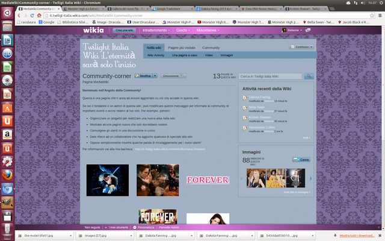Click Vedi tutte le immagini link

(x=297, y=192)
